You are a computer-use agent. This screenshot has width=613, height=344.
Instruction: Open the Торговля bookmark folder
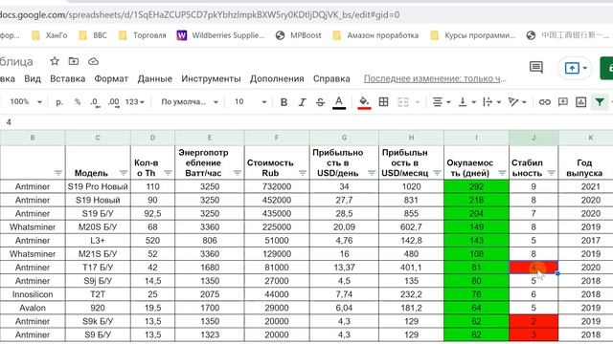pyautogui.click(x=143, y=35)
